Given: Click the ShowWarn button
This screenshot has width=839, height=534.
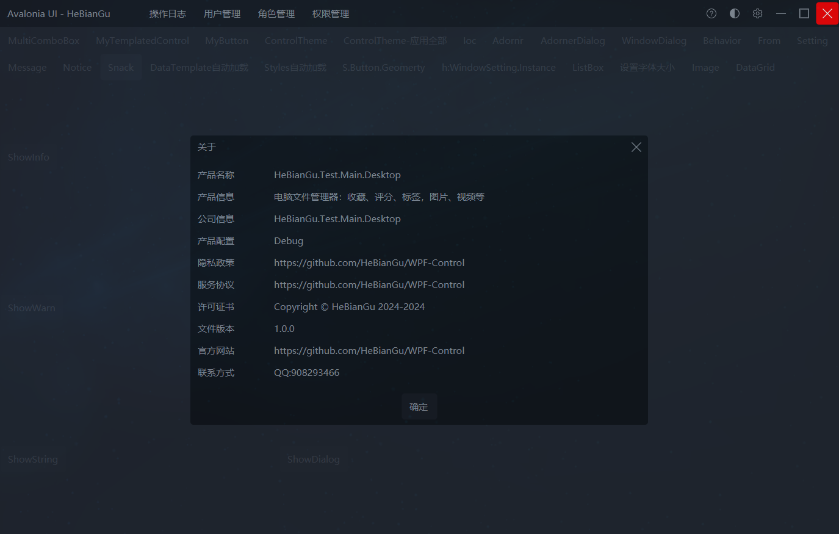Looking at the screenshot, I should click(x=32, y=308).
